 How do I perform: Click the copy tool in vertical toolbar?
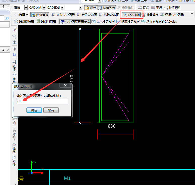pyautogui.click(x=14, y=36)
